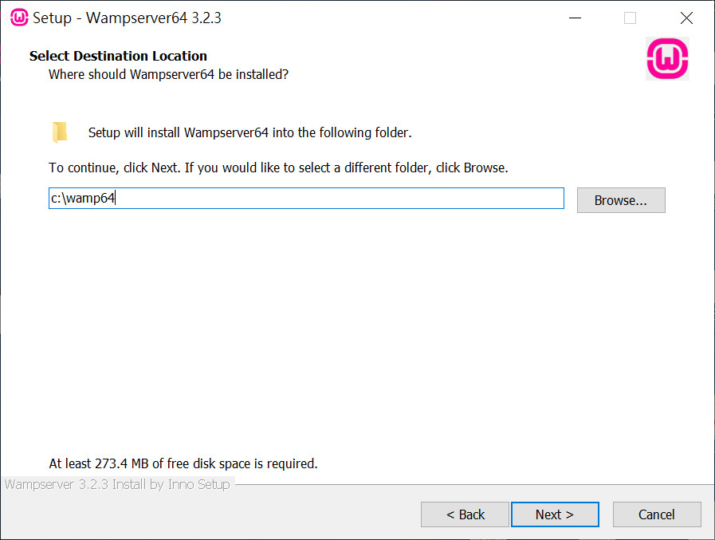This screenshot has width=715, height=540.
Task: Click the 'Setup - Wampserver64 3.2.3' window title
Action: pyautogui.click(x=127, y=18)
